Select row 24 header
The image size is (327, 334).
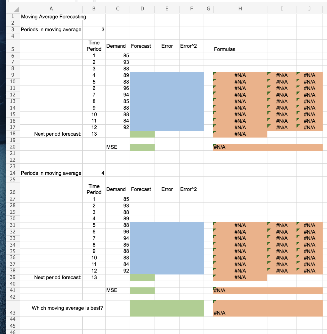click(13, 173)
